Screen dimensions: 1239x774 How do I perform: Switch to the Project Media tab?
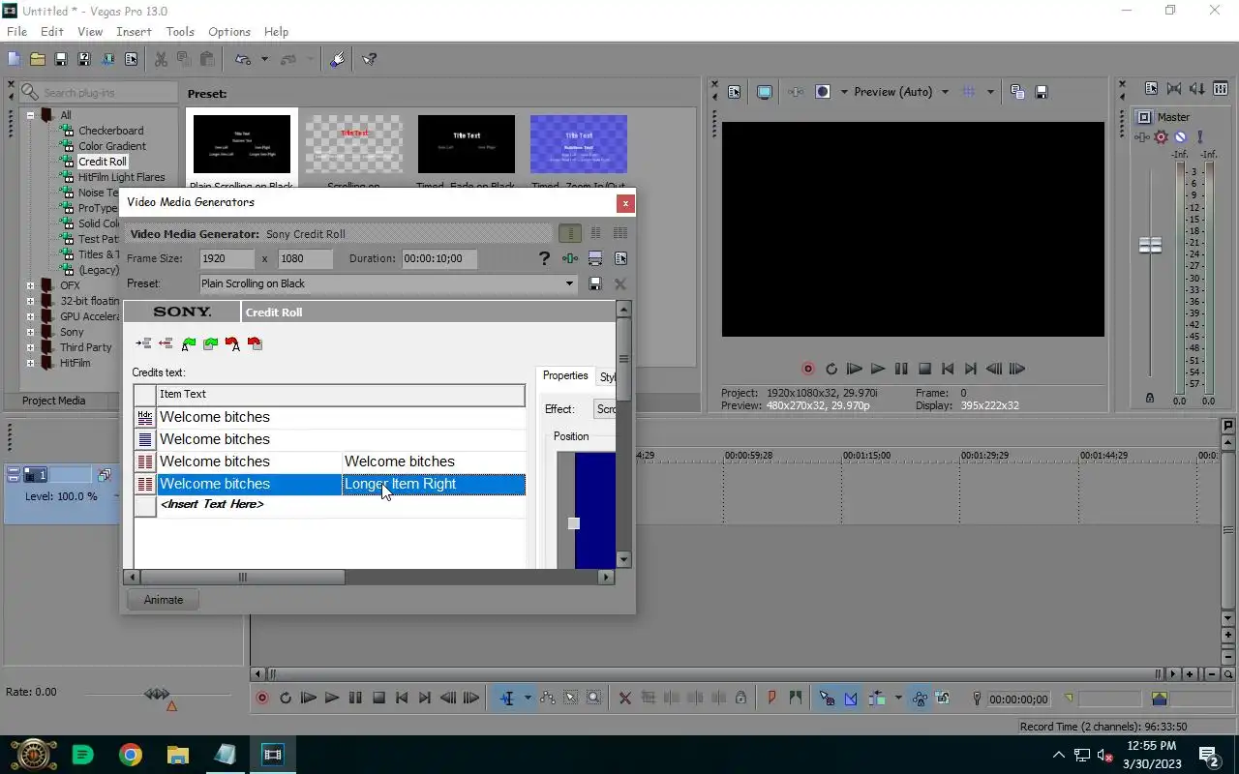54,401
